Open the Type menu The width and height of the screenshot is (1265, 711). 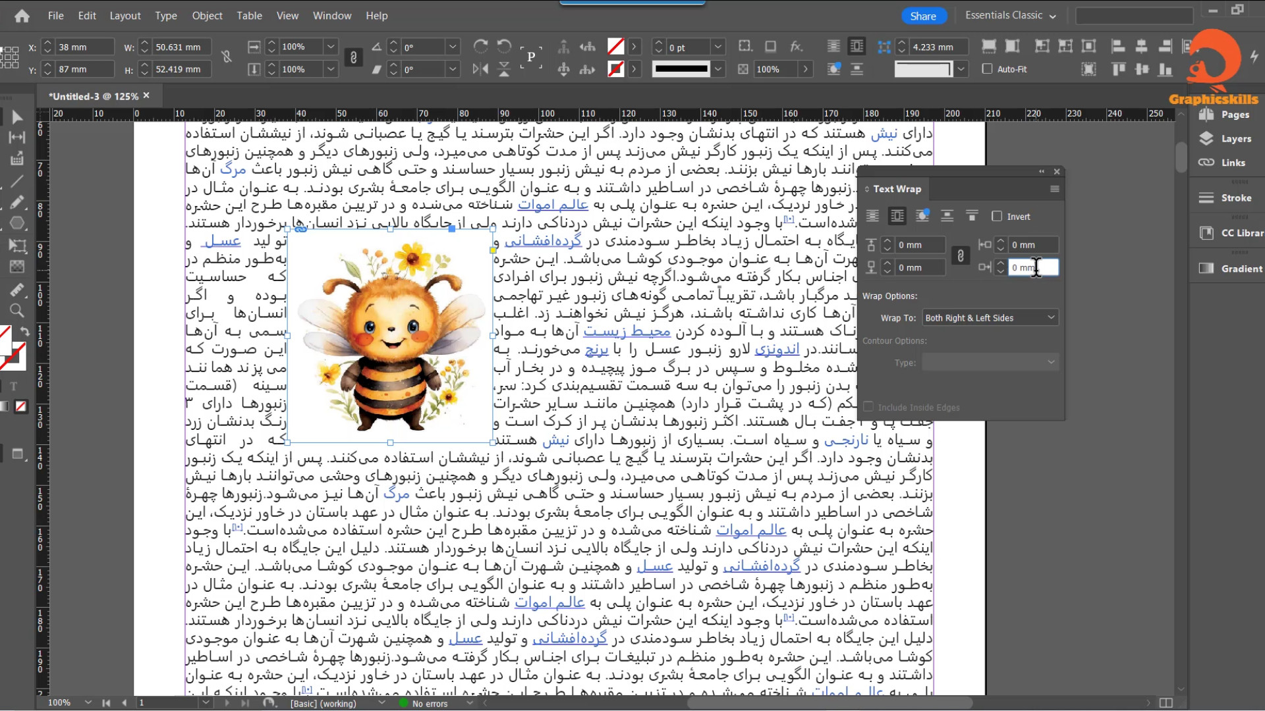click(x=165, y=15)
